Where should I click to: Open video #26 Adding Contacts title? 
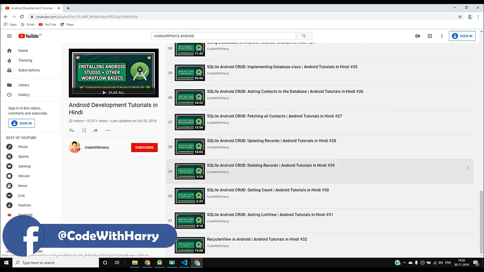click(x=285, y=92)
